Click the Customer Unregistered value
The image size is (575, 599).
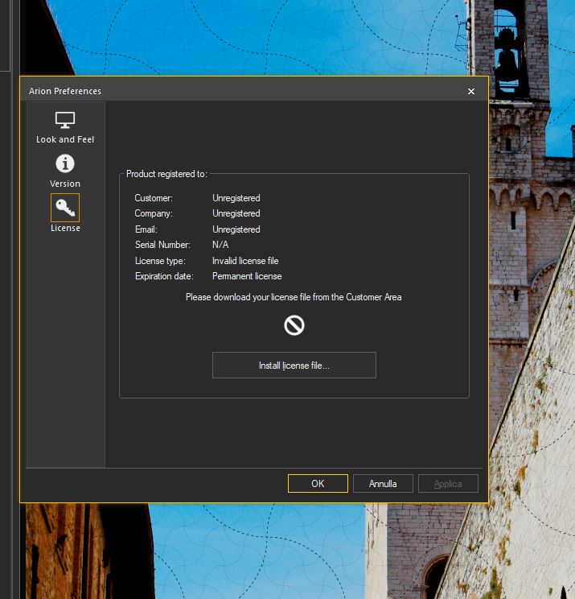(236, 198)
